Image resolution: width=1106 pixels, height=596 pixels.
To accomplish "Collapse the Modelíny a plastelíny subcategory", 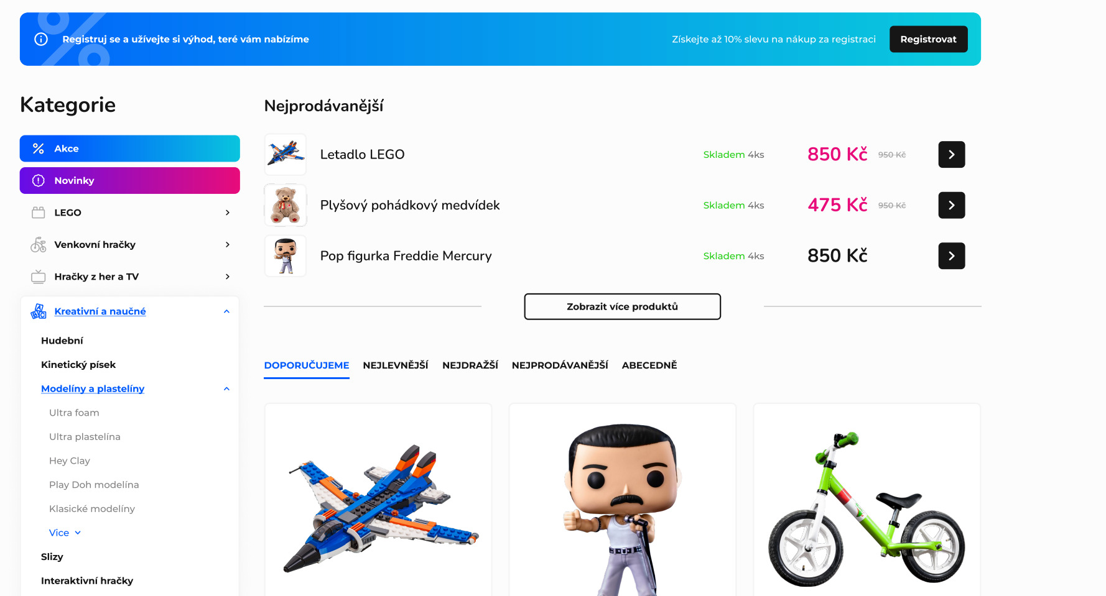I will (x=226, y=389).
